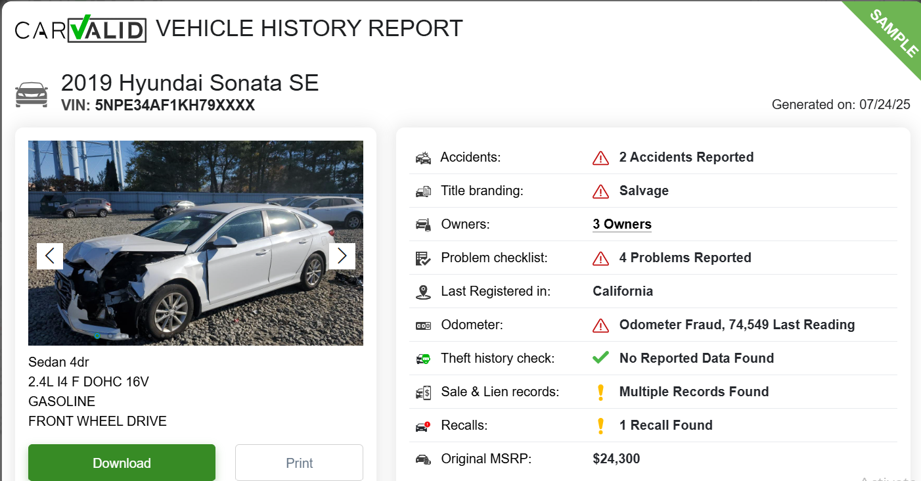This screenshot has width=921, height=481.
Task: Click the Odometer row icon
Action: tap(423, 325)
